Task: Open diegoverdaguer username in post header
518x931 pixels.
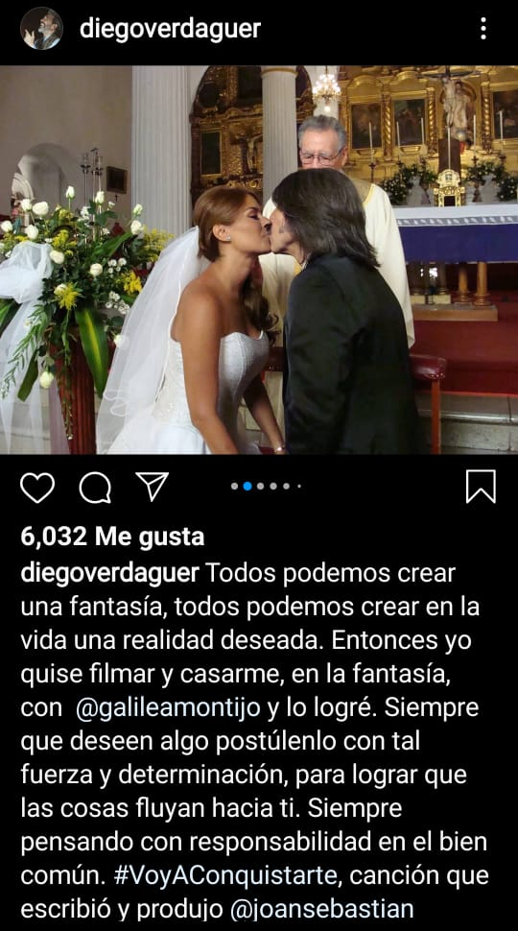Action: 171,29
